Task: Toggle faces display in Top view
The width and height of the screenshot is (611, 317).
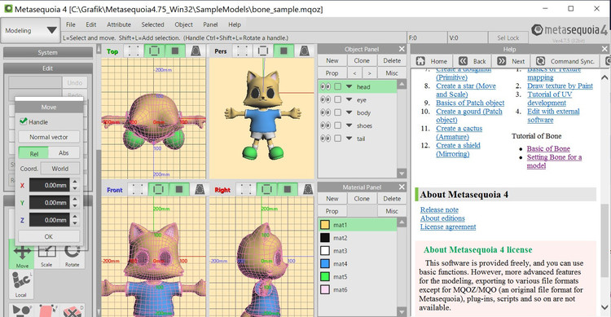Action: 175,51
